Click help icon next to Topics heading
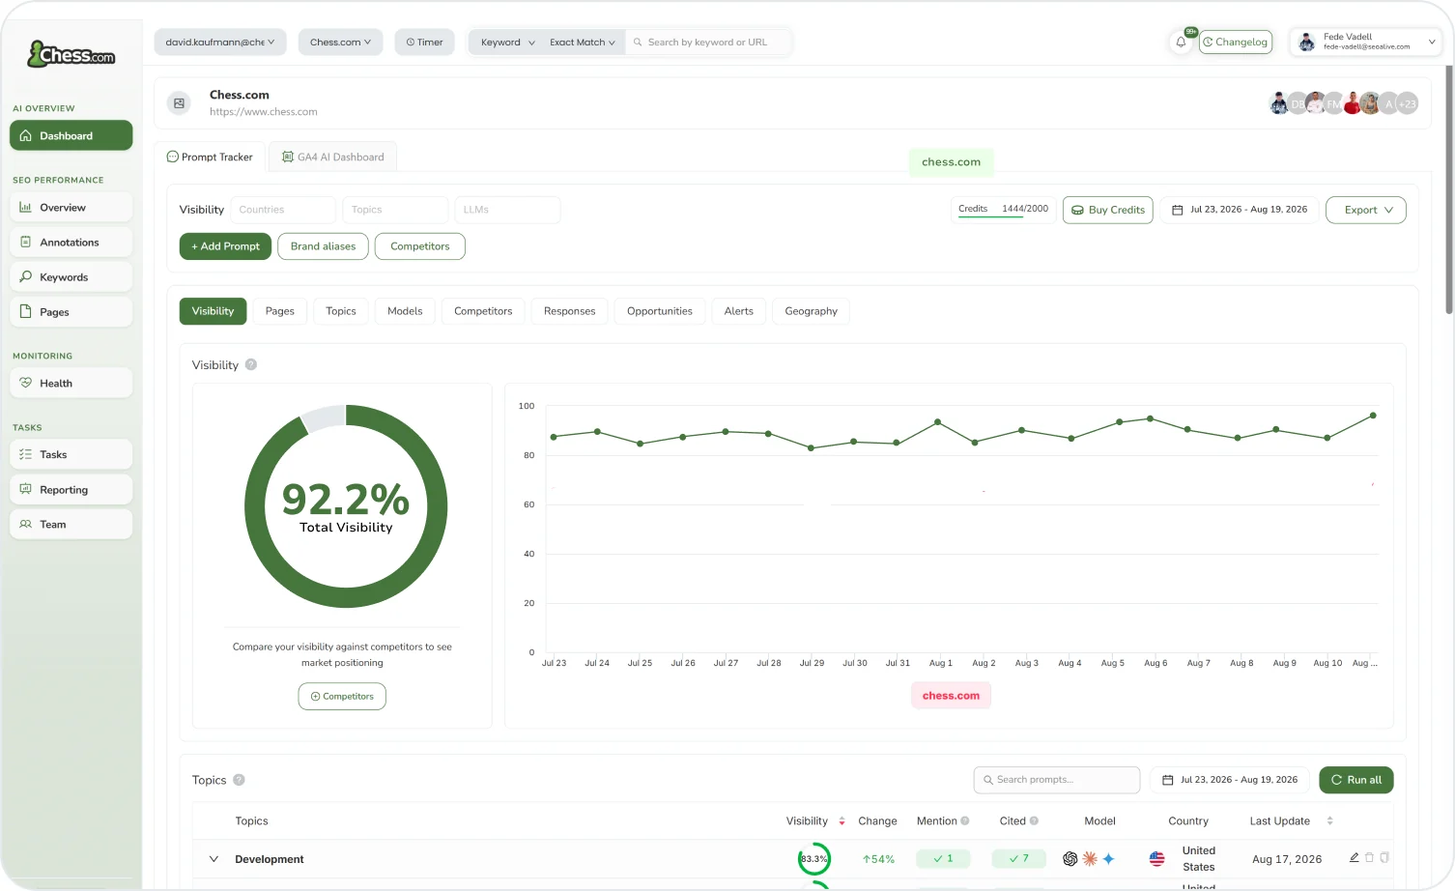The image size is (1455, 891). (239, 780)
